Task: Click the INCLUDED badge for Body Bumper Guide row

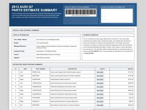Action: click(x=100, y=80)
